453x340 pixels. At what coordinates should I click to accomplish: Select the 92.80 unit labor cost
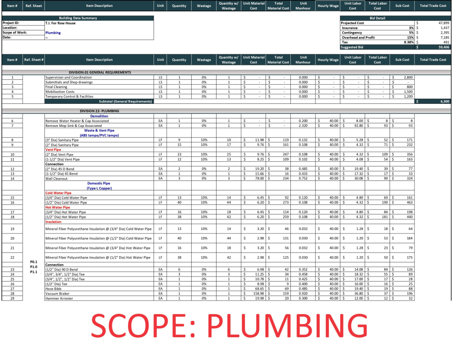358,126
